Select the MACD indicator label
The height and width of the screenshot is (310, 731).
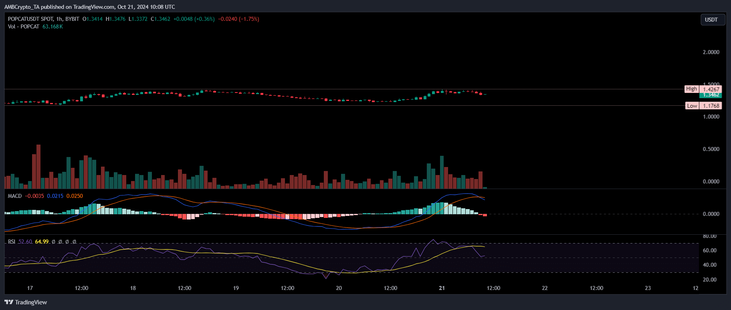[x=15, y=196]
